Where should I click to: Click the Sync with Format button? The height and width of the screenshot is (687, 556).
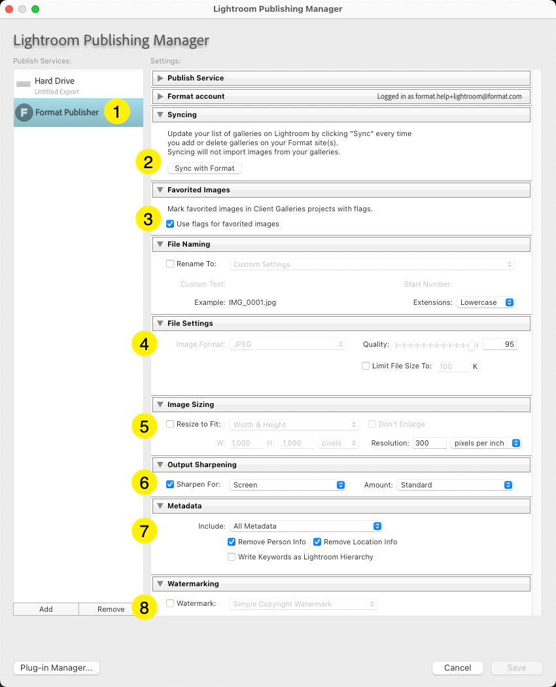(205, 168)
